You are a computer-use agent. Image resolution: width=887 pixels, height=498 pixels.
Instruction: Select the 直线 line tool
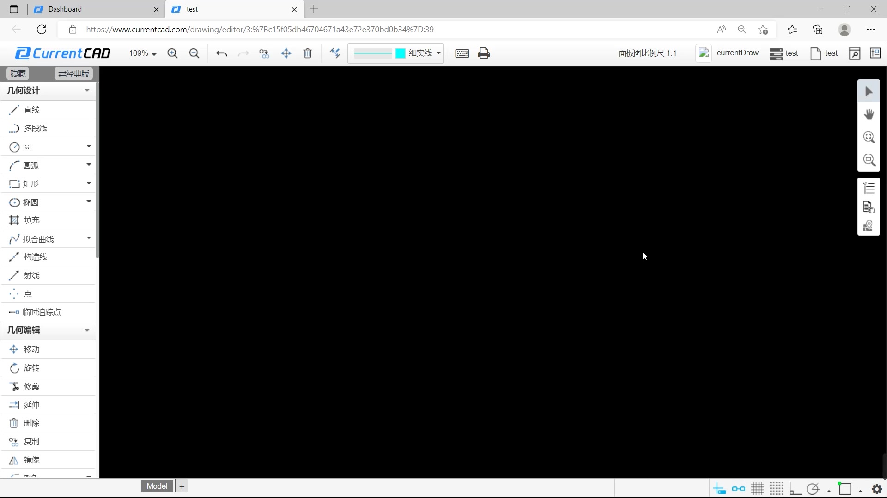pos(49,110)
